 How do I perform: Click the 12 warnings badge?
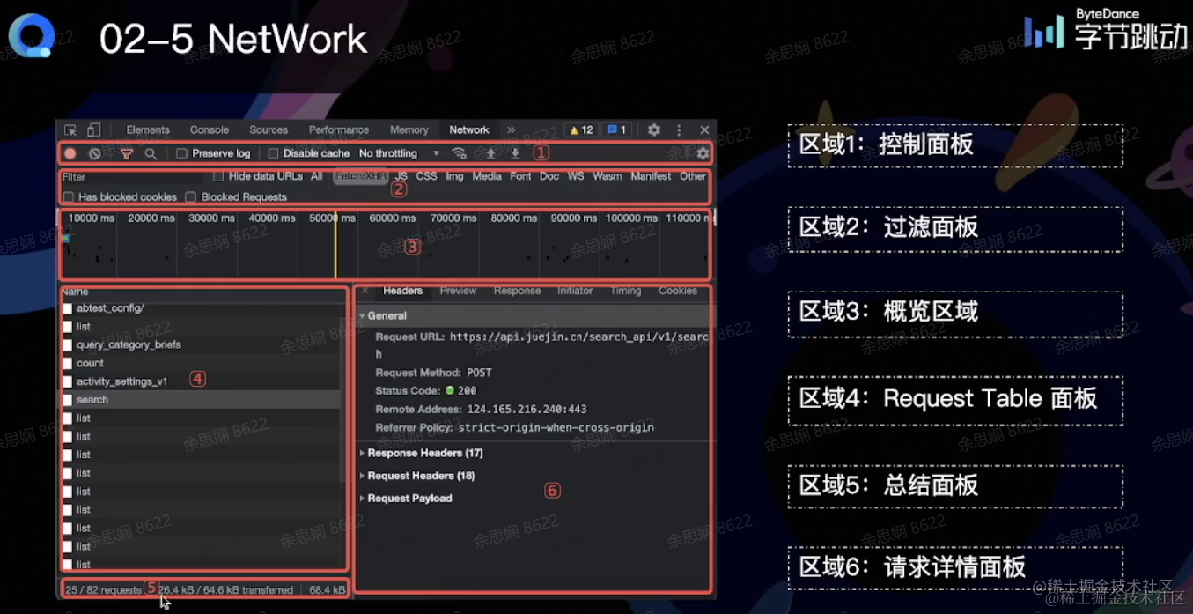point(581,129)
